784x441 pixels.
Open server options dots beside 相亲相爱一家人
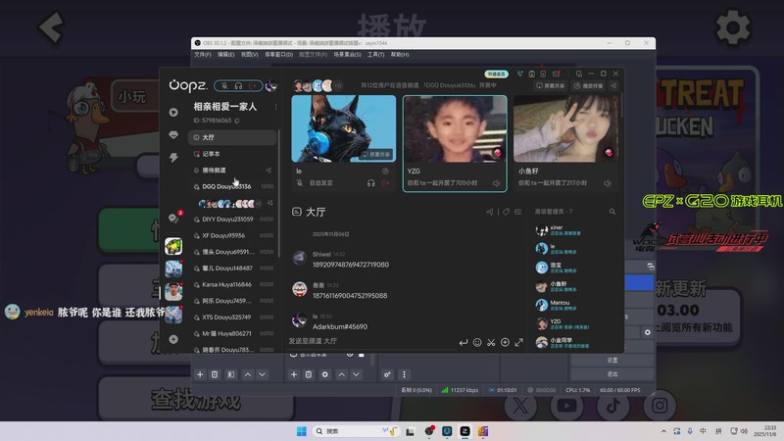[275, 107]
